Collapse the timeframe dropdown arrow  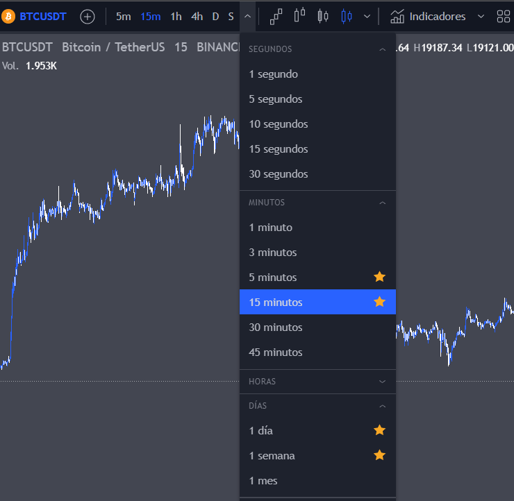tap(248, 17)
